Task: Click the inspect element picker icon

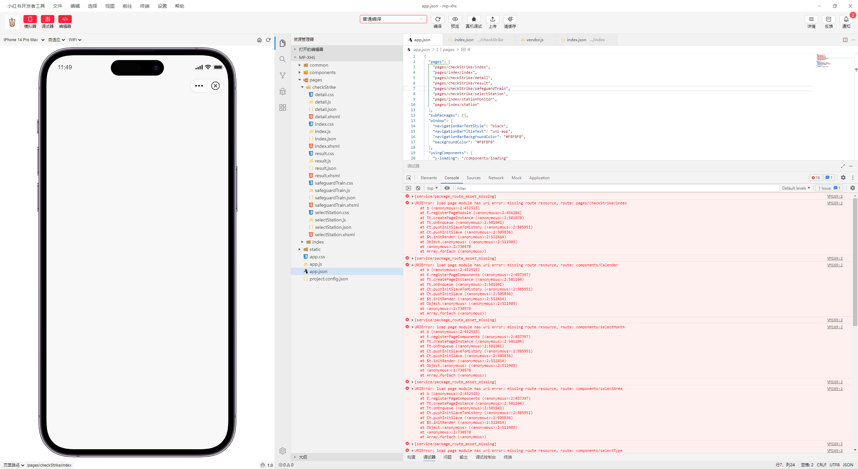Action: (409, 178)
